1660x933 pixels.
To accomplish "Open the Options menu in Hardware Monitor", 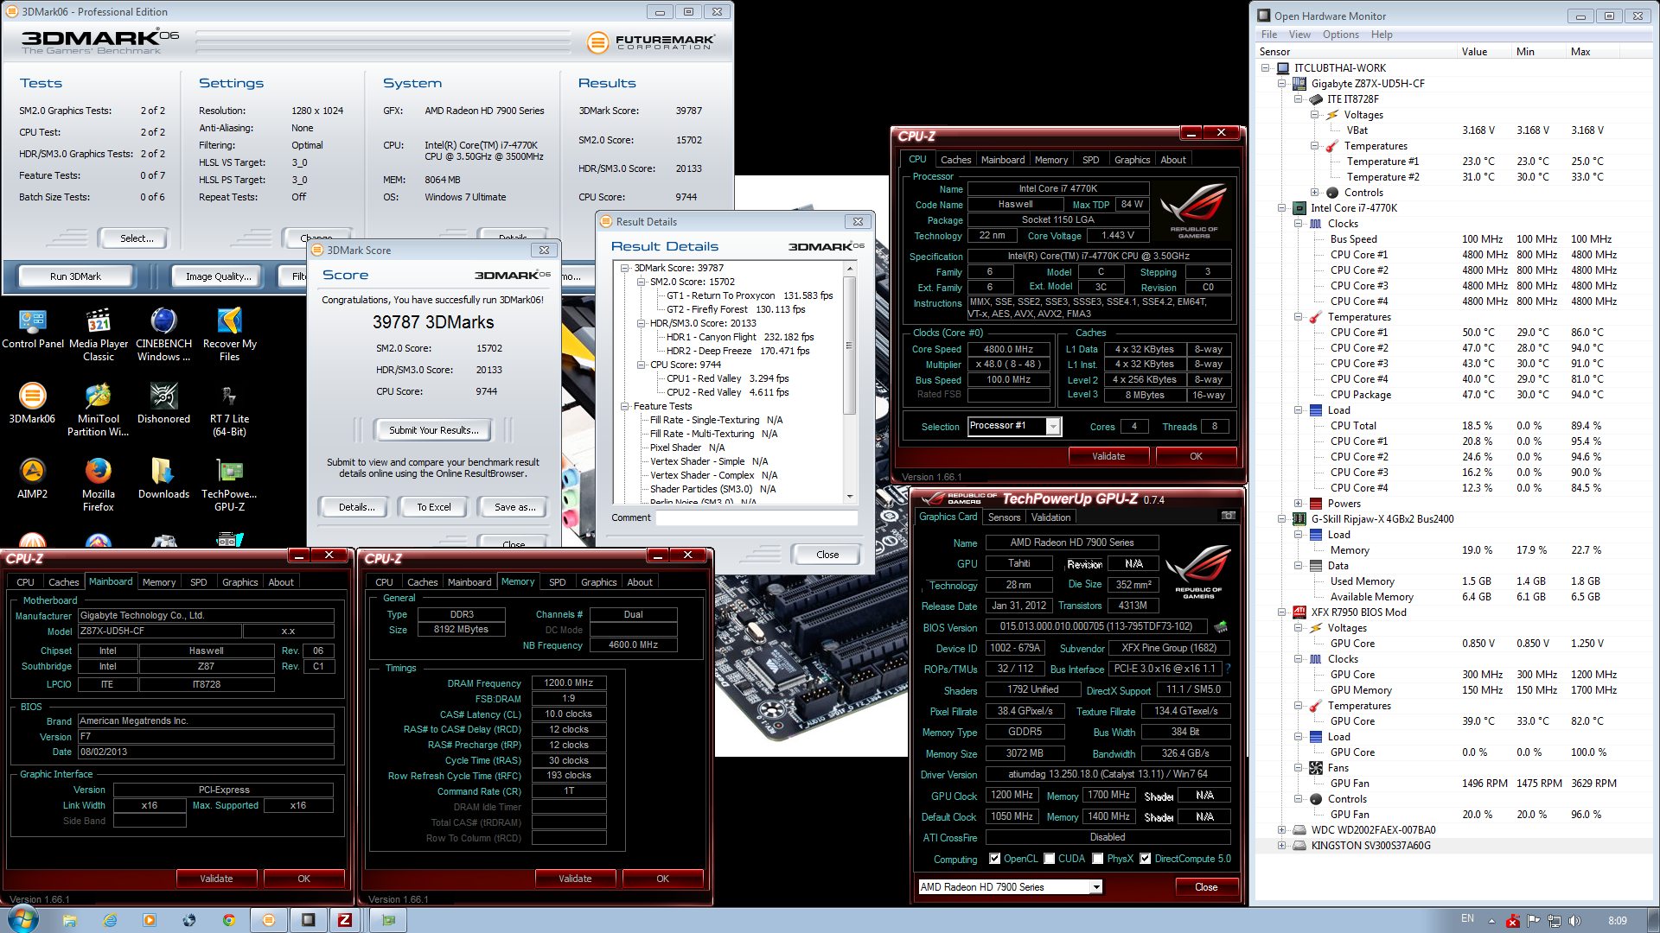I will [1340, 35].
